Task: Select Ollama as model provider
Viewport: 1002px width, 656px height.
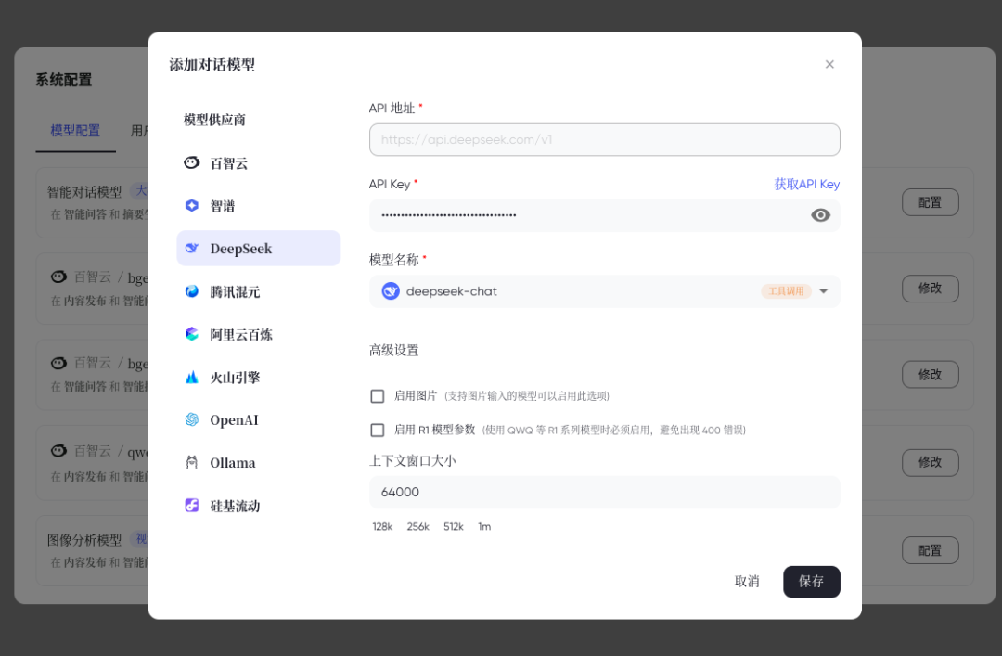Action: [x=258, y=463]
